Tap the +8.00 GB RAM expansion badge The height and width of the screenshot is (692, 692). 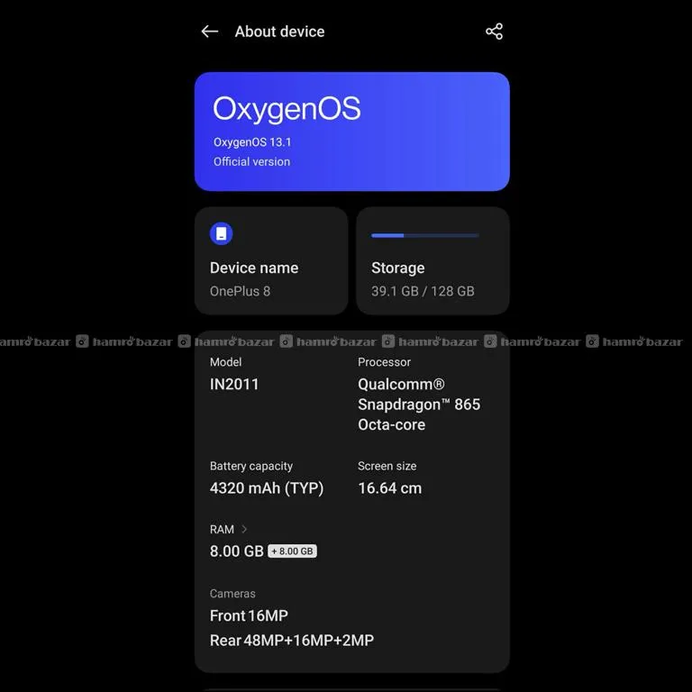tap(292, 551)
